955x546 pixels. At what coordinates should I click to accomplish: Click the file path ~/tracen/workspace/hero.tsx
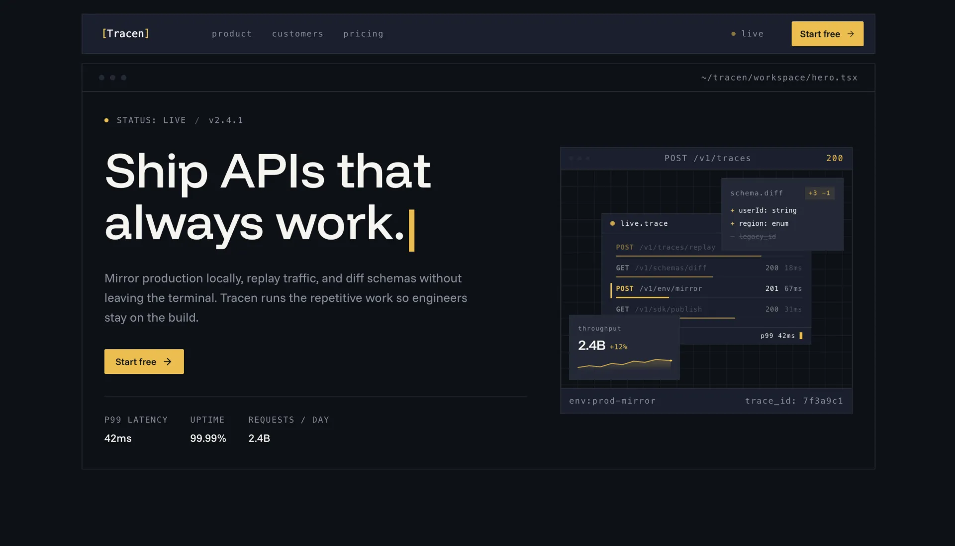(779, 78)
